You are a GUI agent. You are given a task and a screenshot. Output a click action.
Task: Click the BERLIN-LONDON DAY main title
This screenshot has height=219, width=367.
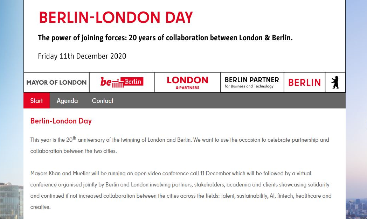116,17
